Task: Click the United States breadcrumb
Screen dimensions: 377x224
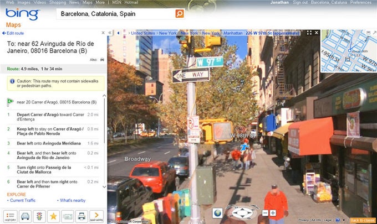Action: pos(143,33)
